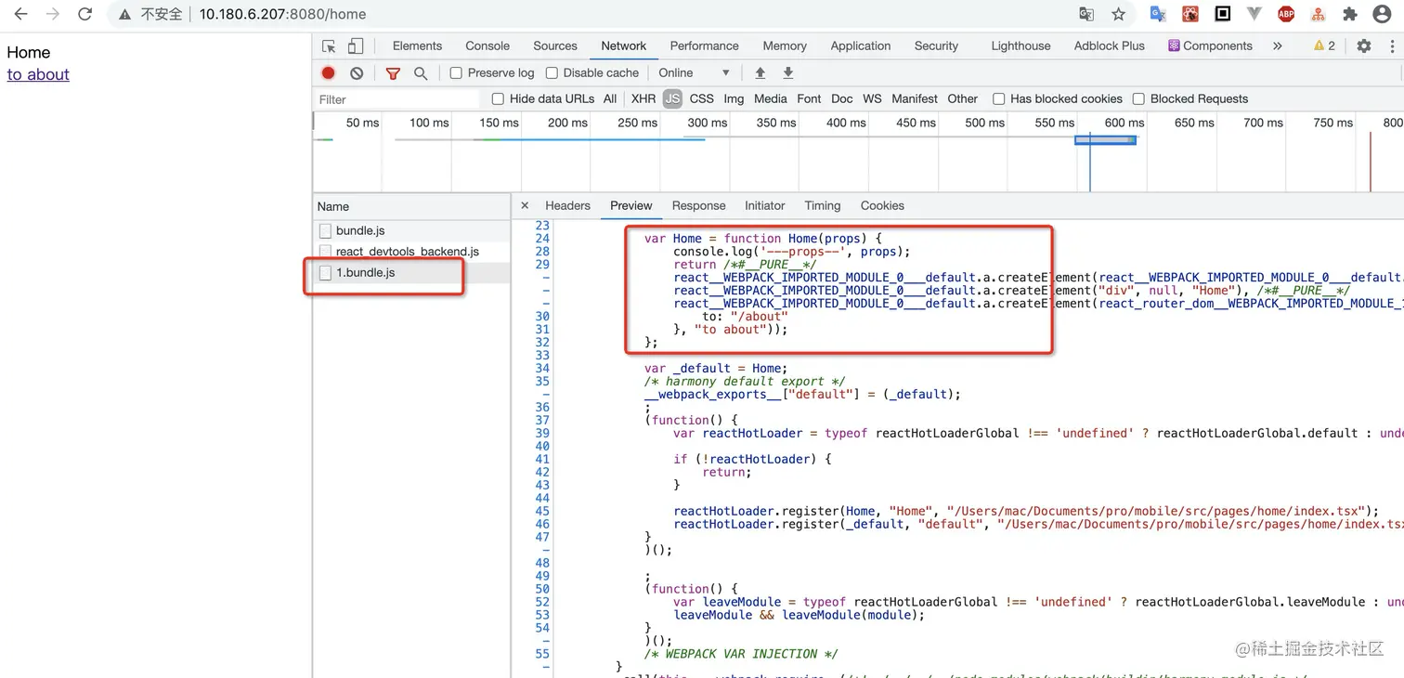Enable Preserve log checkbox
This screenshot has width=1404, height=678.
456,73
